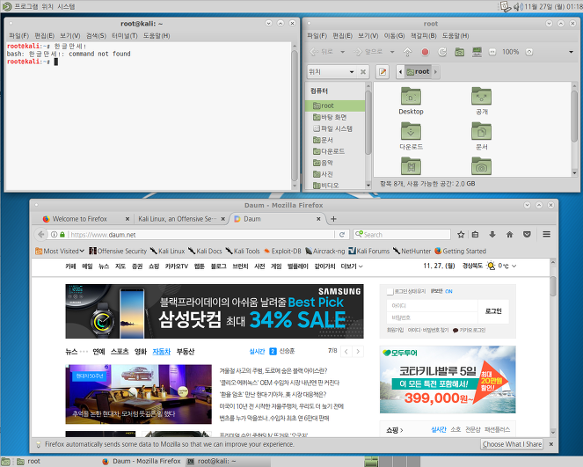Open Firefox hamburger menu
This screenshot has height=467, width=583.
[x=547, y=234]
